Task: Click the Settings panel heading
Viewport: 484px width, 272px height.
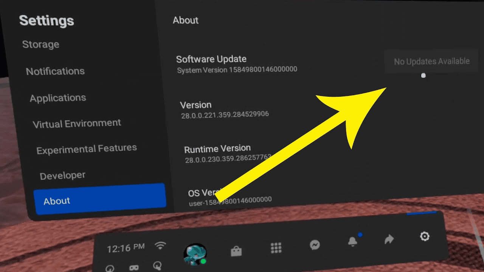Action: pyautogui.click(x=47, y=20)
